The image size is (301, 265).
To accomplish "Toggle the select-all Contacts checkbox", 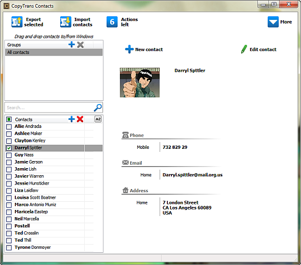I will (x=9, y=119).
